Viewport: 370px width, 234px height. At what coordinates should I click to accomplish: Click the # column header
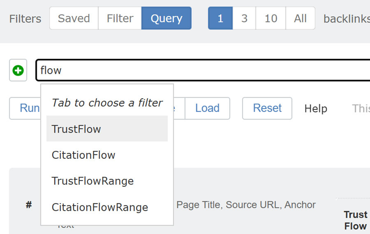29,205
